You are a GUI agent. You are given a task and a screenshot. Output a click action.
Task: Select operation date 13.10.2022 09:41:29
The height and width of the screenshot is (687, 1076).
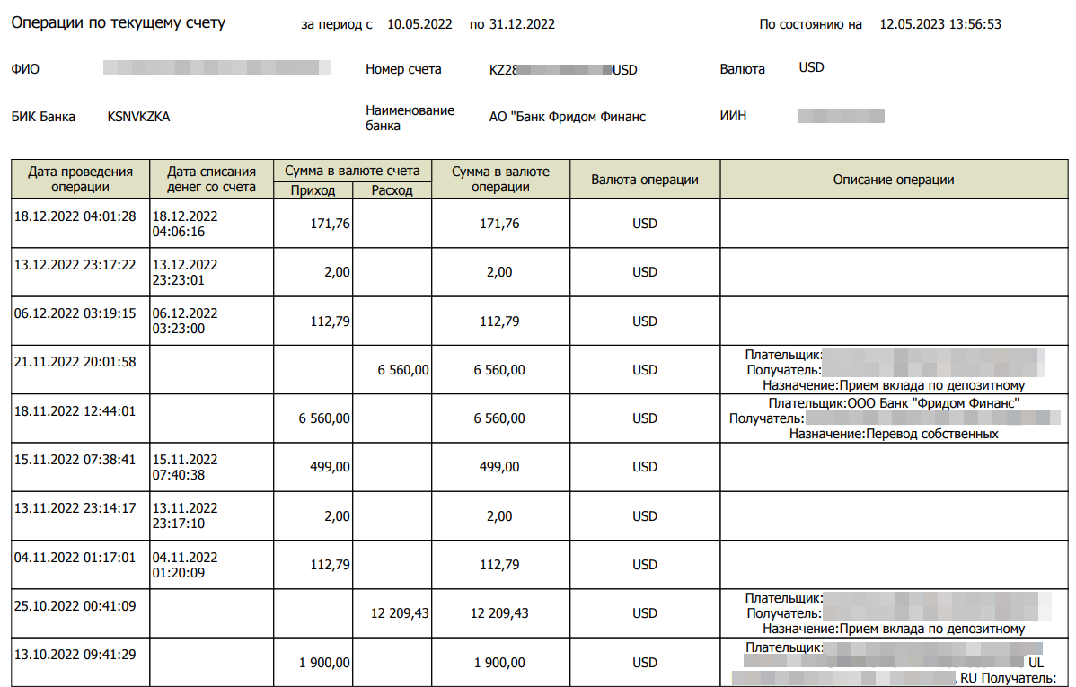tap(75, 655)
